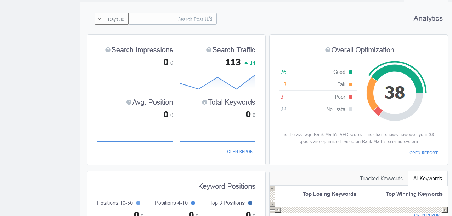Show help for Total Keywords

coord(204,102)
